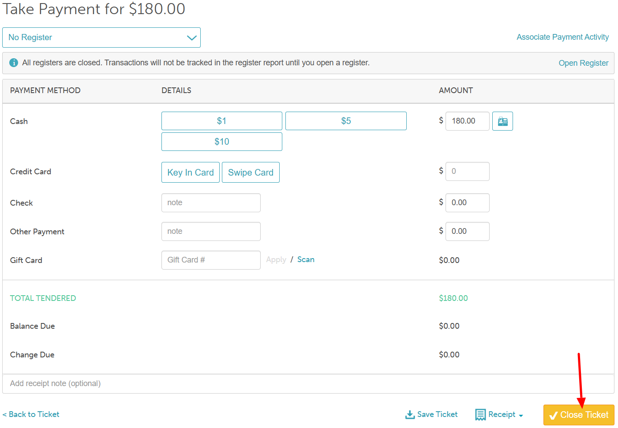Viewport: 618px width, 428px height.
Task: Focus the Other Payment amount field
Action: pyautogui.click(x=468, y=231)
